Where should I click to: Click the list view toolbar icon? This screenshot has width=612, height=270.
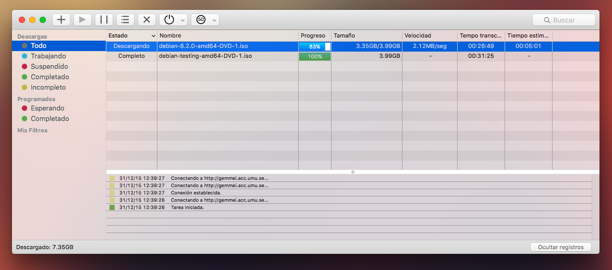click(x=125, y=20)
